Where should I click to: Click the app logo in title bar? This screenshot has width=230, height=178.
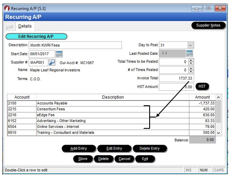tap(7, 9)
